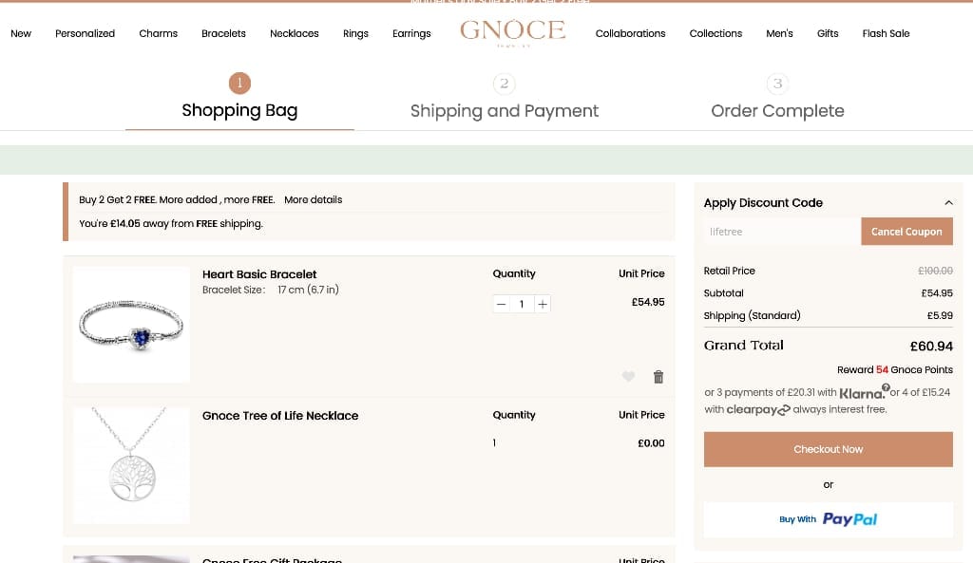973x563 pixels.
Task: Click necklace unit price £0.00
Action: tap(651, 443)
